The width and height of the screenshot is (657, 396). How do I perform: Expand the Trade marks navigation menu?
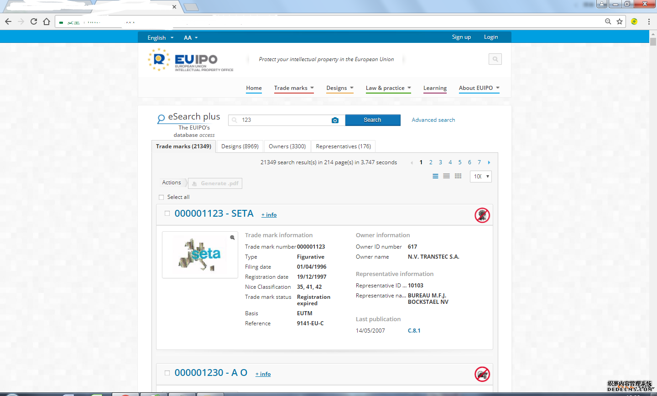(x=293, y=88)
